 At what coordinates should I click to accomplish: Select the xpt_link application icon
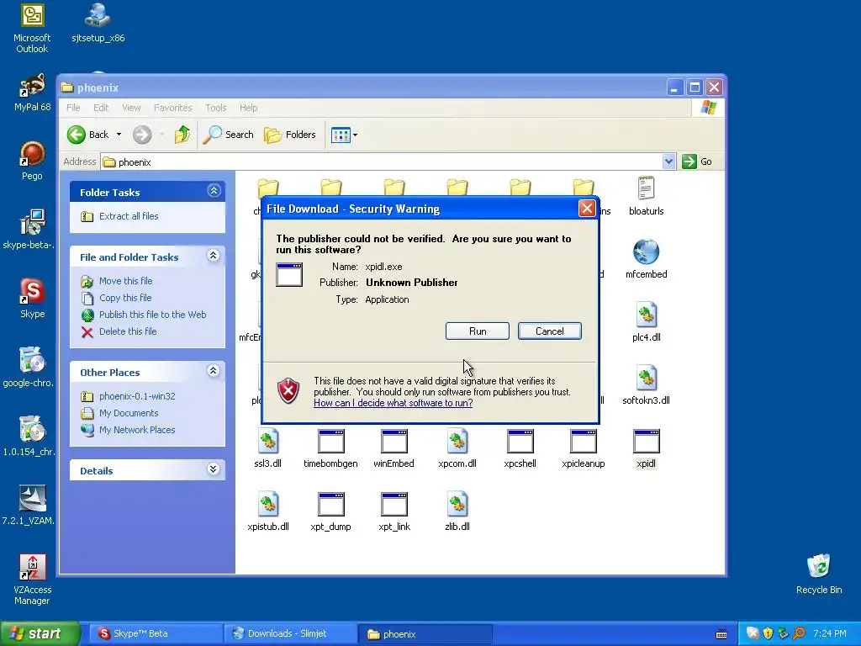click(x=394, y=511)
